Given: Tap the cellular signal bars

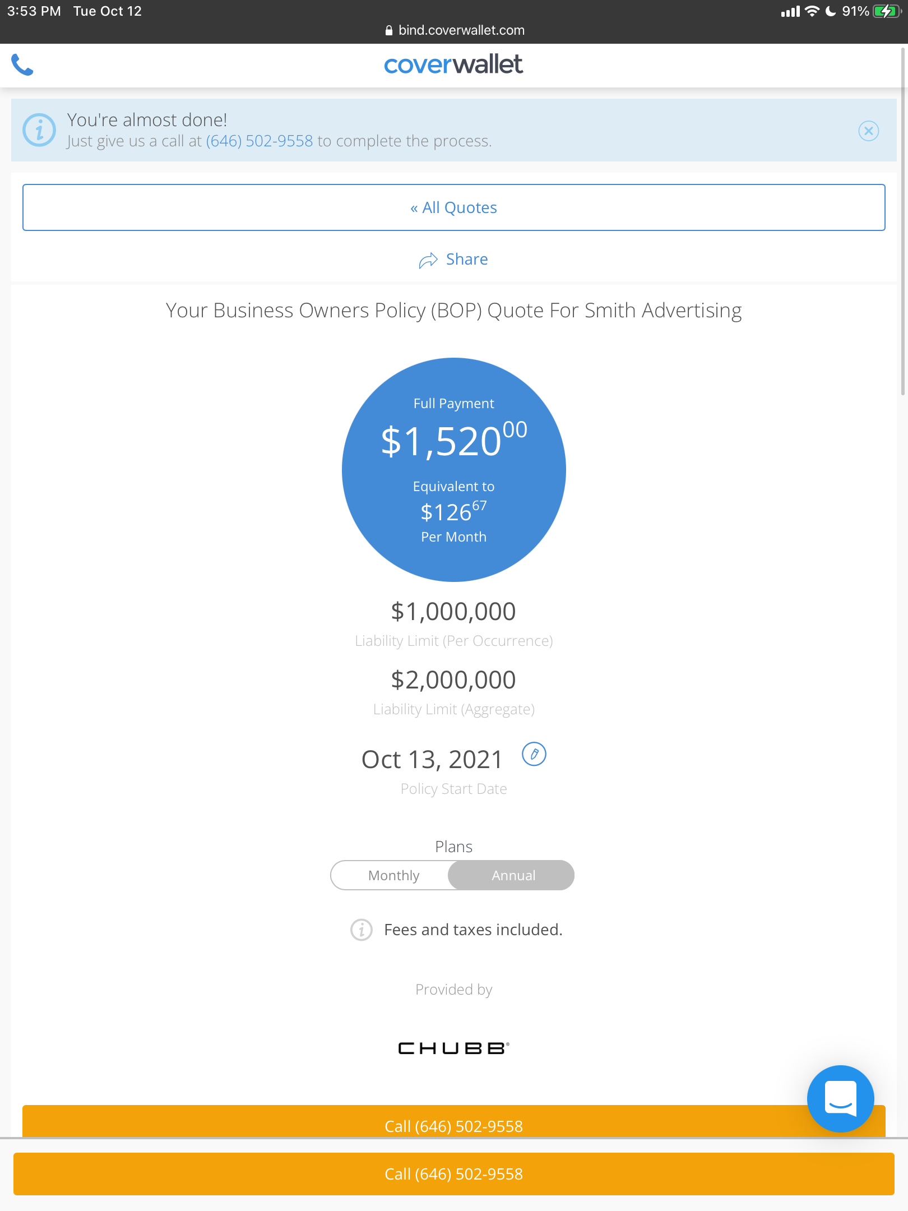Looking at the screenshot, I should click(x=790, y=11).
